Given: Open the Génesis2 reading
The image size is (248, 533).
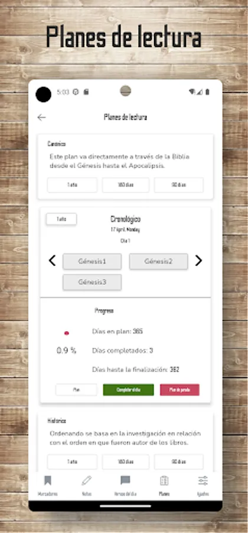Looking at the screenshot, I should pos(159,261).
